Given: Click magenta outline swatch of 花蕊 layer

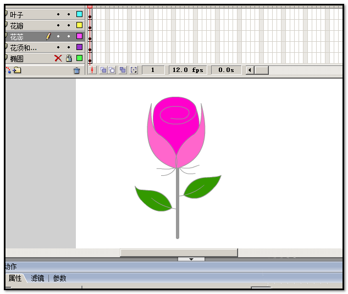Looking at the screenshot, I should tap(80, 36).
